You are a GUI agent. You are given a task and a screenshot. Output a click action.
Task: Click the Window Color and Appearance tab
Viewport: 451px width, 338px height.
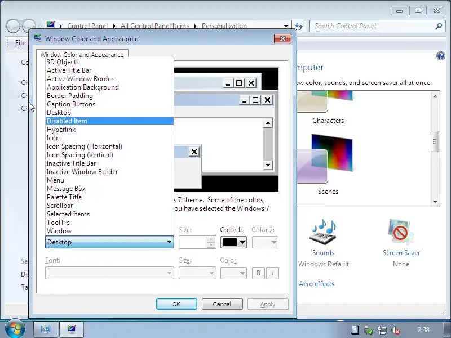[82, 54]
